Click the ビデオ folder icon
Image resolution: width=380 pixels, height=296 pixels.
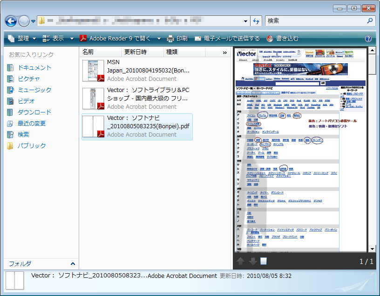click(x=10, y=101)
